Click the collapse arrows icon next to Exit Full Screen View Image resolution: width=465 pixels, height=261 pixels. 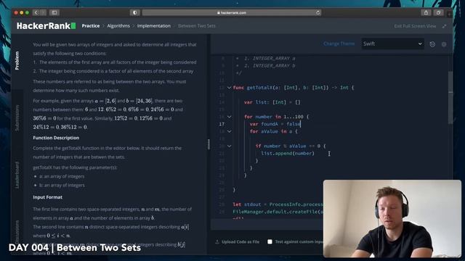[444, 26]
